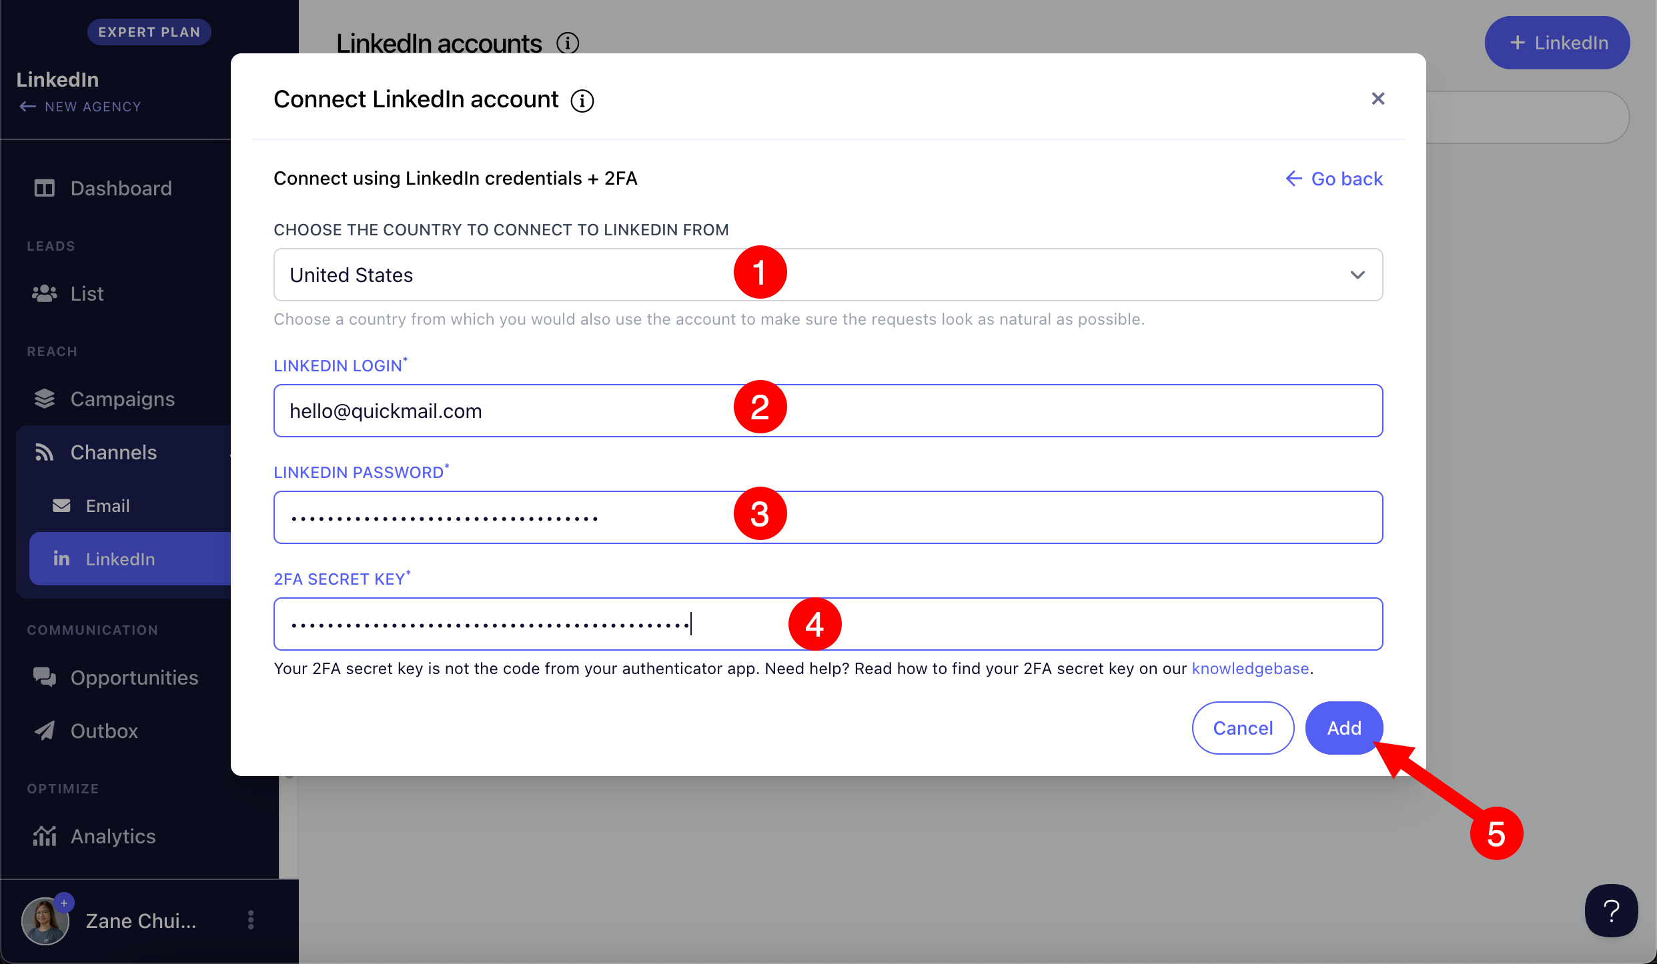Open Analytics menu item

pyautogui.click(x=113, y=836)
